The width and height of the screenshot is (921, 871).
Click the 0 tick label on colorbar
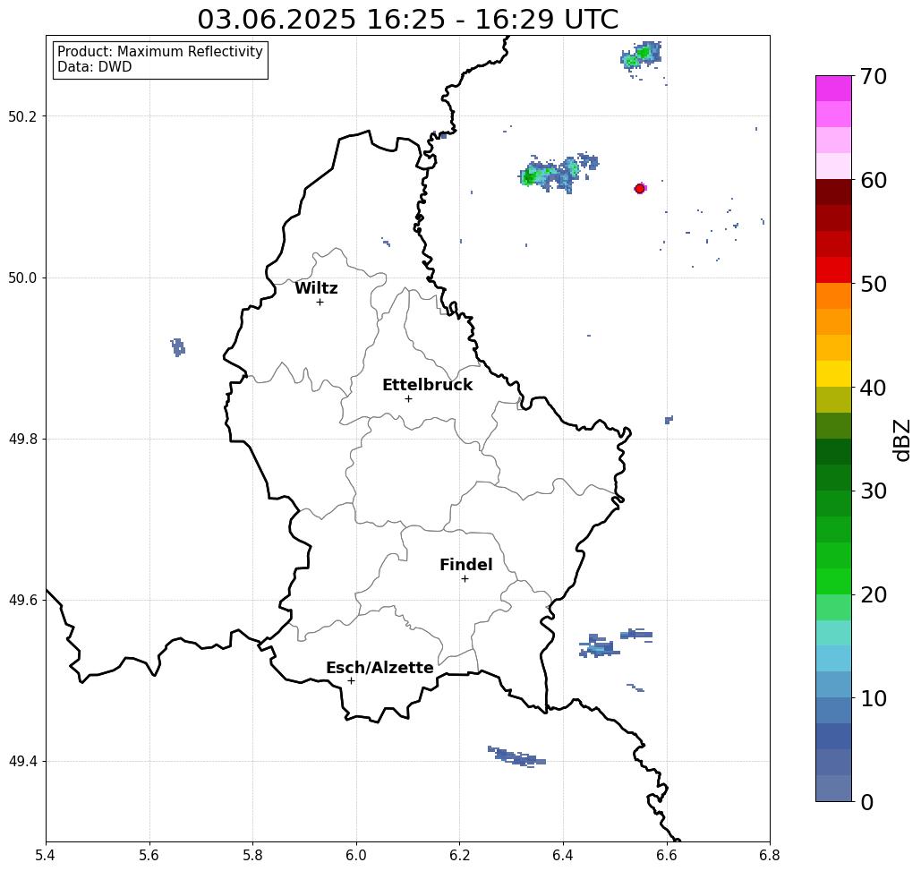(x=867, y=802)
